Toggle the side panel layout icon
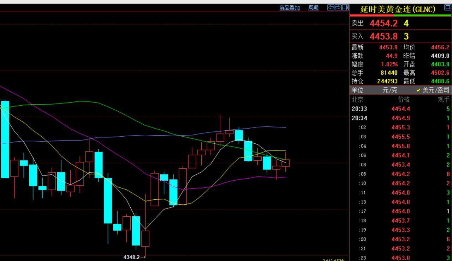The width and height of the screenshot is (452, 261). coord(345,7)
